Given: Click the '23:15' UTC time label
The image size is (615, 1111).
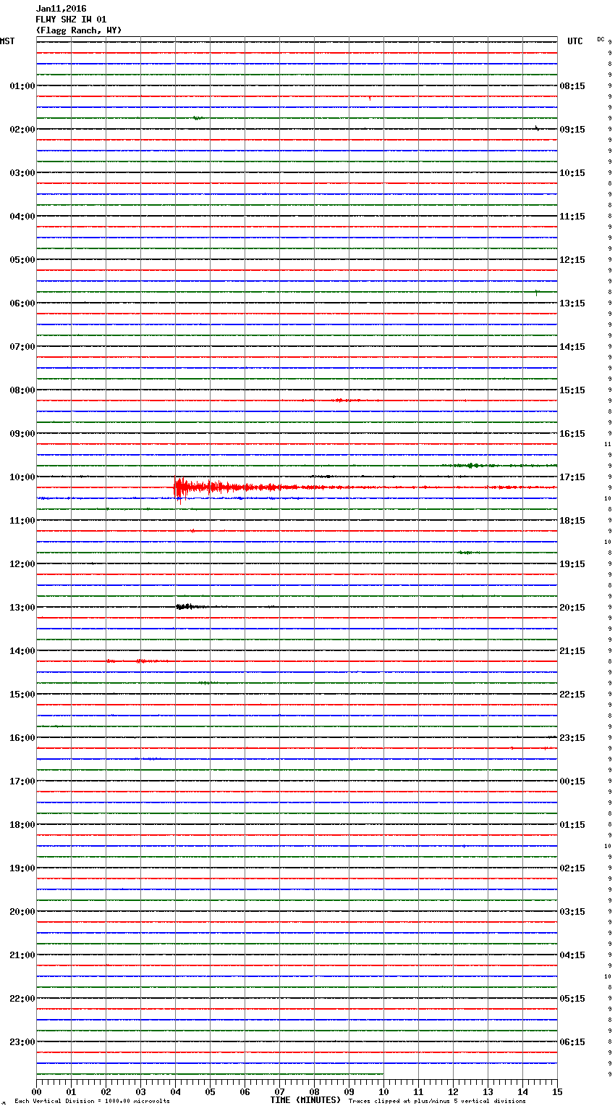Looking at the screenshot, I should tap(572, 738).
